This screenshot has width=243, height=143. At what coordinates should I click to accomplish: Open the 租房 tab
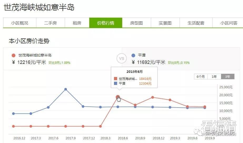point(77,23)
